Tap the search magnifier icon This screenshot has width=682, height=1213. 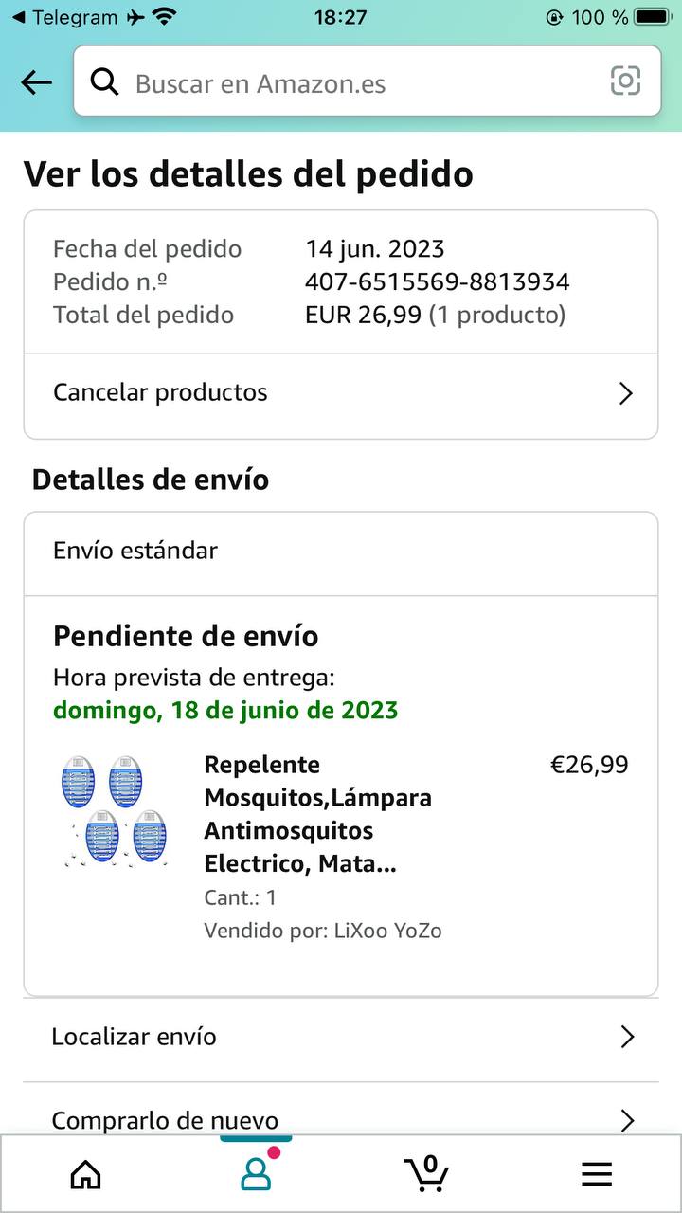coord(104,82)
